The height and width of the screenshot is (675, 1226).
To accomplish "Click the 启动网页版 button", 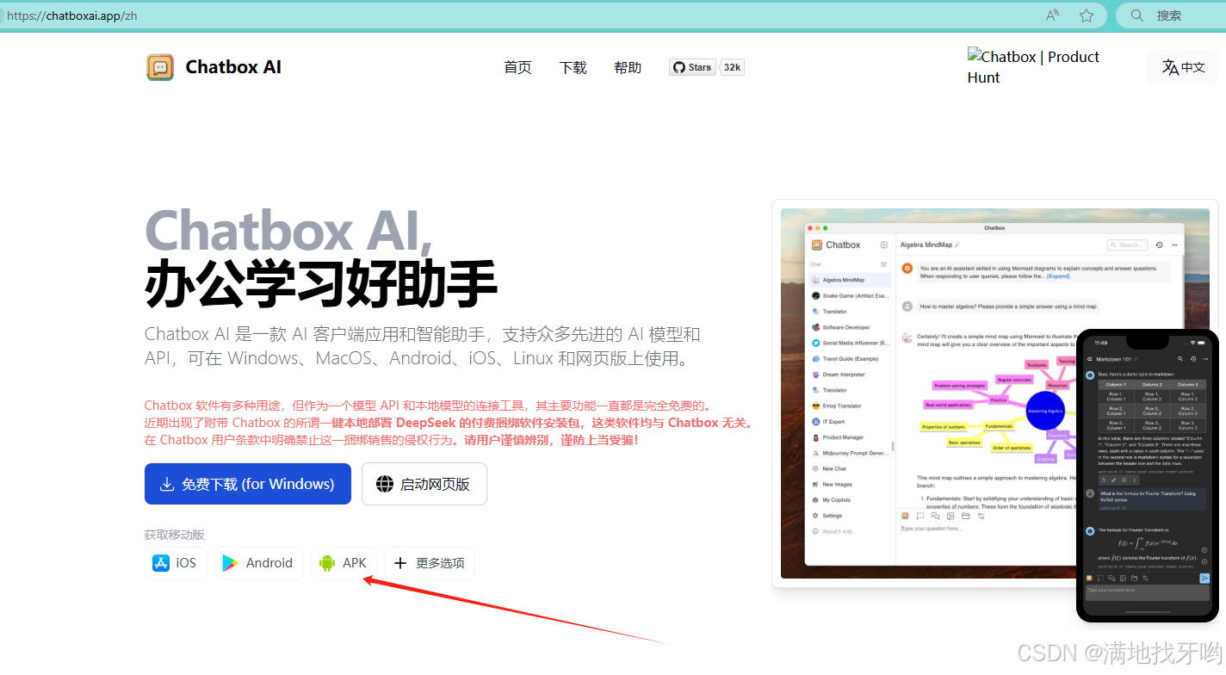I will 424,484.
